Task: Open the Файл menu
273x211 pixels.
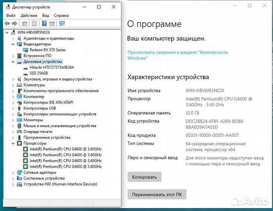Action: pos(11,16)
